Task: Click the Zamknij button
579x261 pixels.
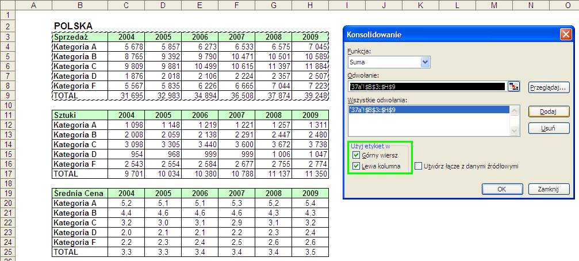Action: 549,189
